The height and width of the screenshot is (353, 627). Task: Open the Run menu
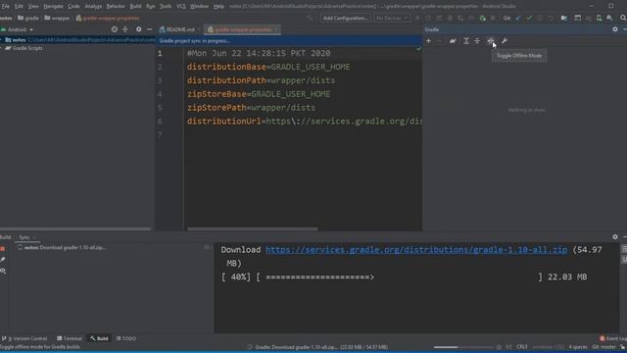click(x=150, y=6)
